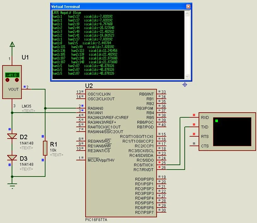Select the PIC16F877A U2 chip body
This screenshot has width=257, height=223.
(x=121, y=153)
